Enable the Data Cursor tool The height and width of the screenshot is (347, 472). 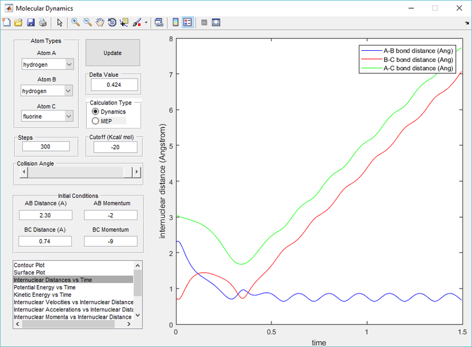[x=124, y=22]
